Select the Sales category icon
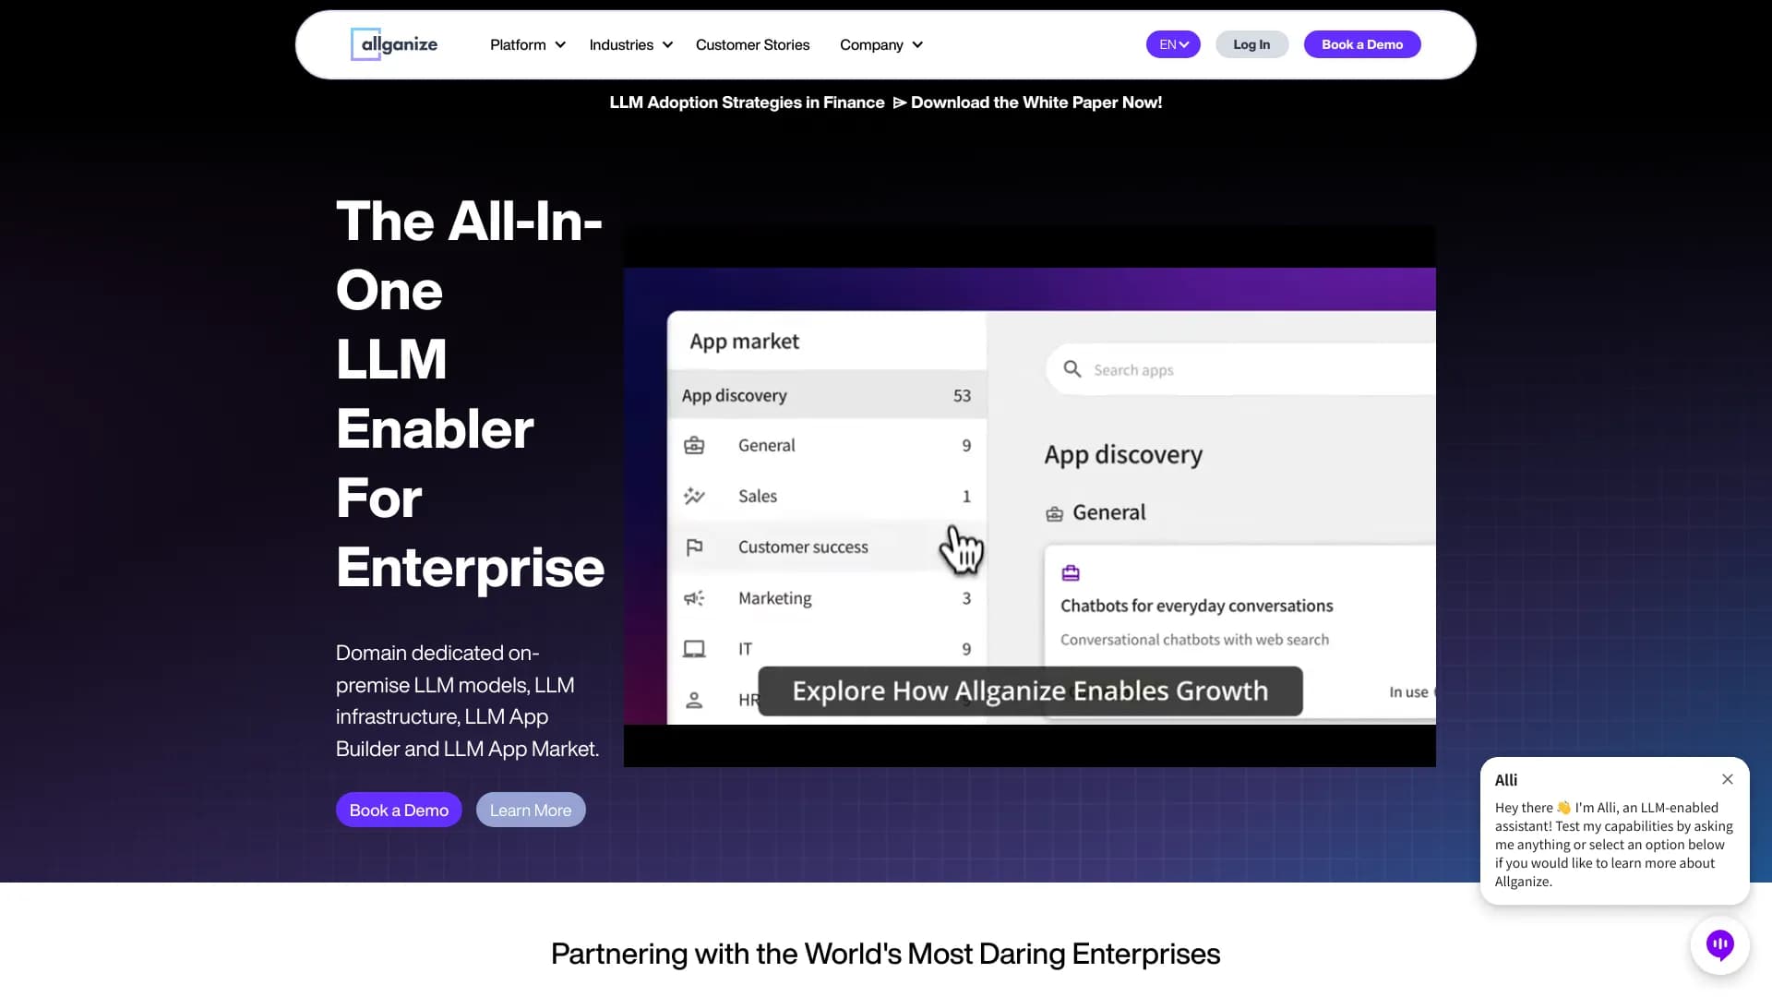The image size is (1772, 997). tap(695, 496)
